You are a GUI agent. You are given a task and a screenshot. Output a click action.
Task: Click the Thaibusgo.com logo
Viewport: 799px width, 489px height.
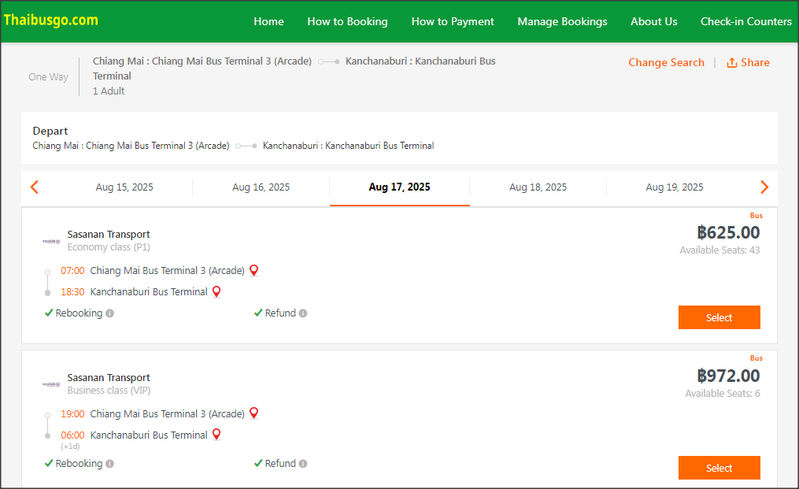click(x=50, y=20)
